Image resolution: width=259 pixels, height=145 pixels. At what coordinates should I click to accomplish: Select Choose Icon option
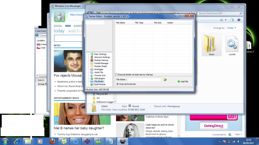tap(100, 75)
